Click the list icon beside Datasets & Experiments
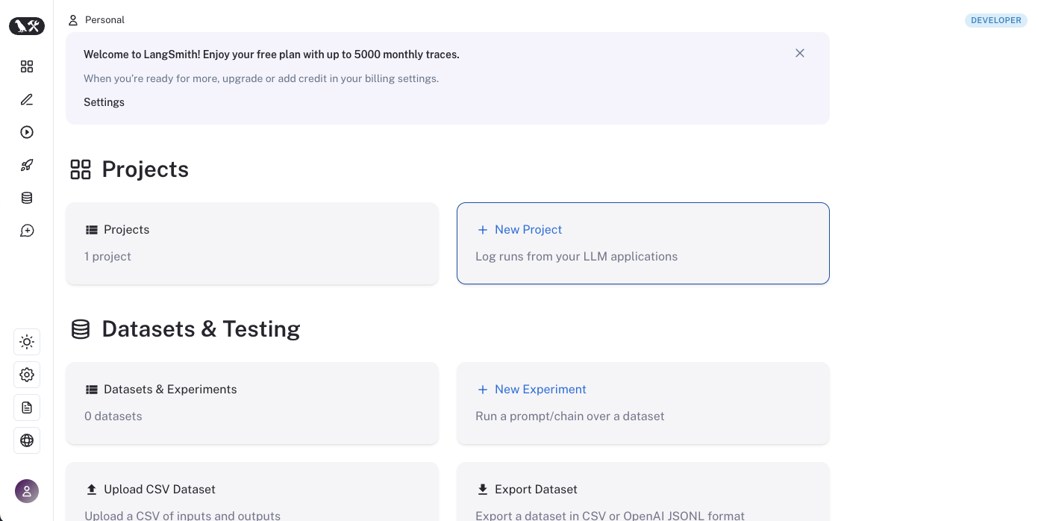Viewport: 1038px width, 521px height. (92, 390)
